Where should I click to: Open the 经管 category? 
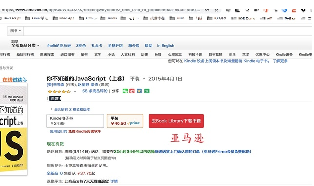coord(158,54)
